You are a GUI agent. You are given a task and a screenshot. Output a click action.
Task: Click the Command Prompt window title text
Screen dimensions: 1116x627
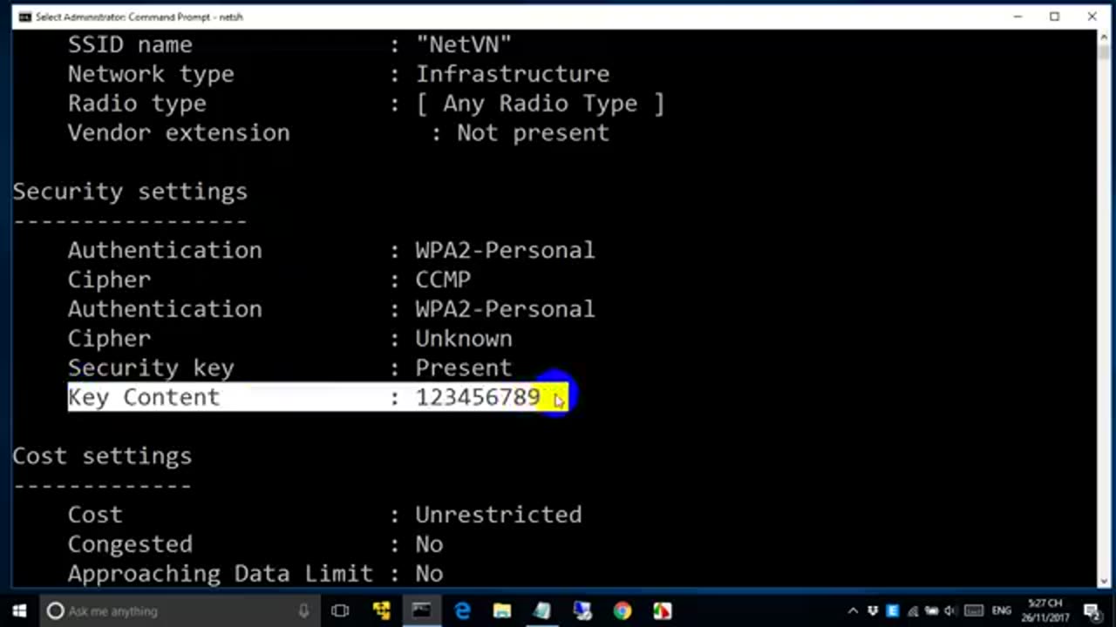point(139,17)
